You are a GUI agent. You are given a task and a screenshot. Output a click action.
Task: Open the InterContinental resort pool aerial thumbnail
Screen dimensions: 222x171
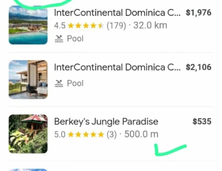click(28, 25)
